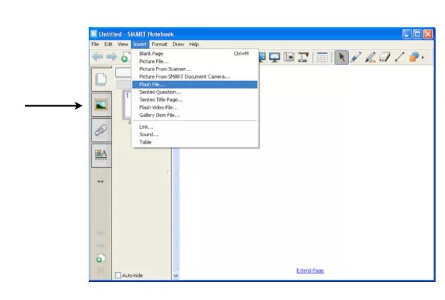
Task: Click the Extend Page link
Action: point(310,270)
